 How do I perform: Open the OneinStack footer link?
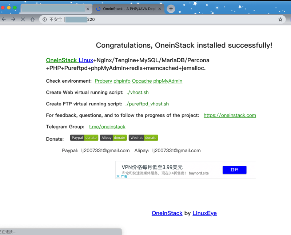167,213
